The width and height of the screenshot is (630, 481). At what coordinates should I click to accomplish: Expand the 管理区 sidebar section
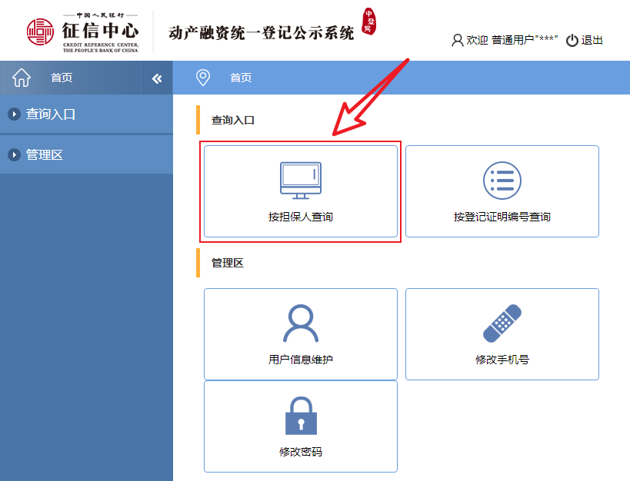tap(45, 155)
